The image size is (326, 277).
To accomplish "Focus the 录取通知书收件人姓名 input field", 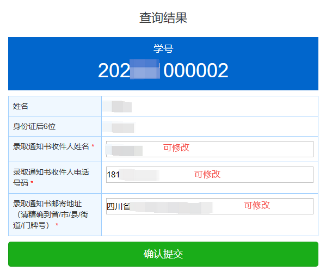I will pos(210,149).
